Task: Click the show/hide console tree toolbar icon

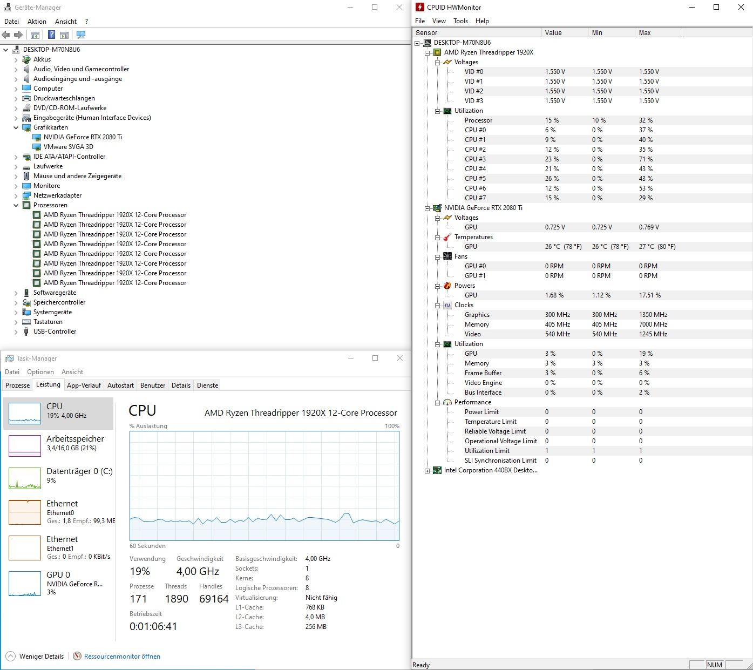Action: [x=35, y=35]
